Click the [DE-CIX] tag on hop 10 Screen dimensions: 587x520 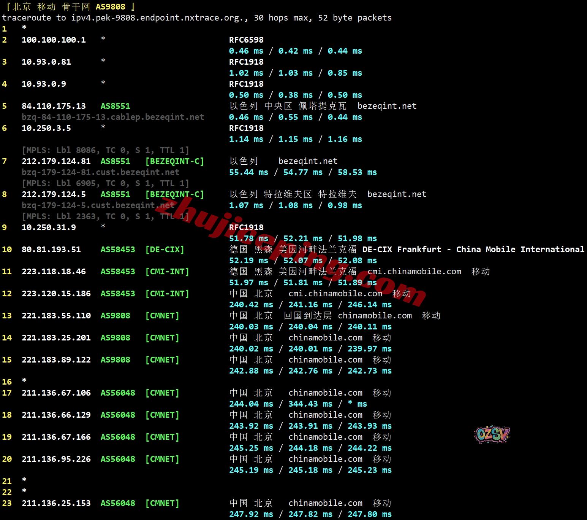(x=165, y=250)
